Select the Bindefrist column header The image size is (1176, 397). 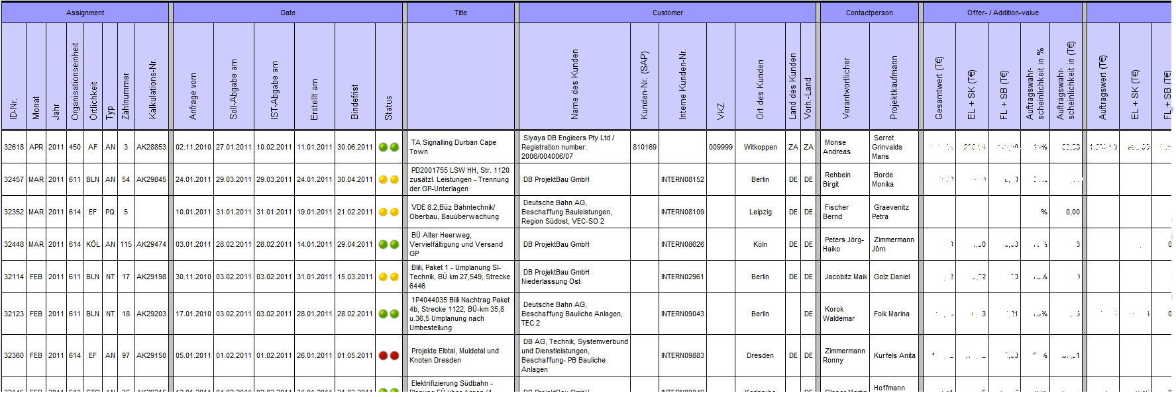click(355, 76)
